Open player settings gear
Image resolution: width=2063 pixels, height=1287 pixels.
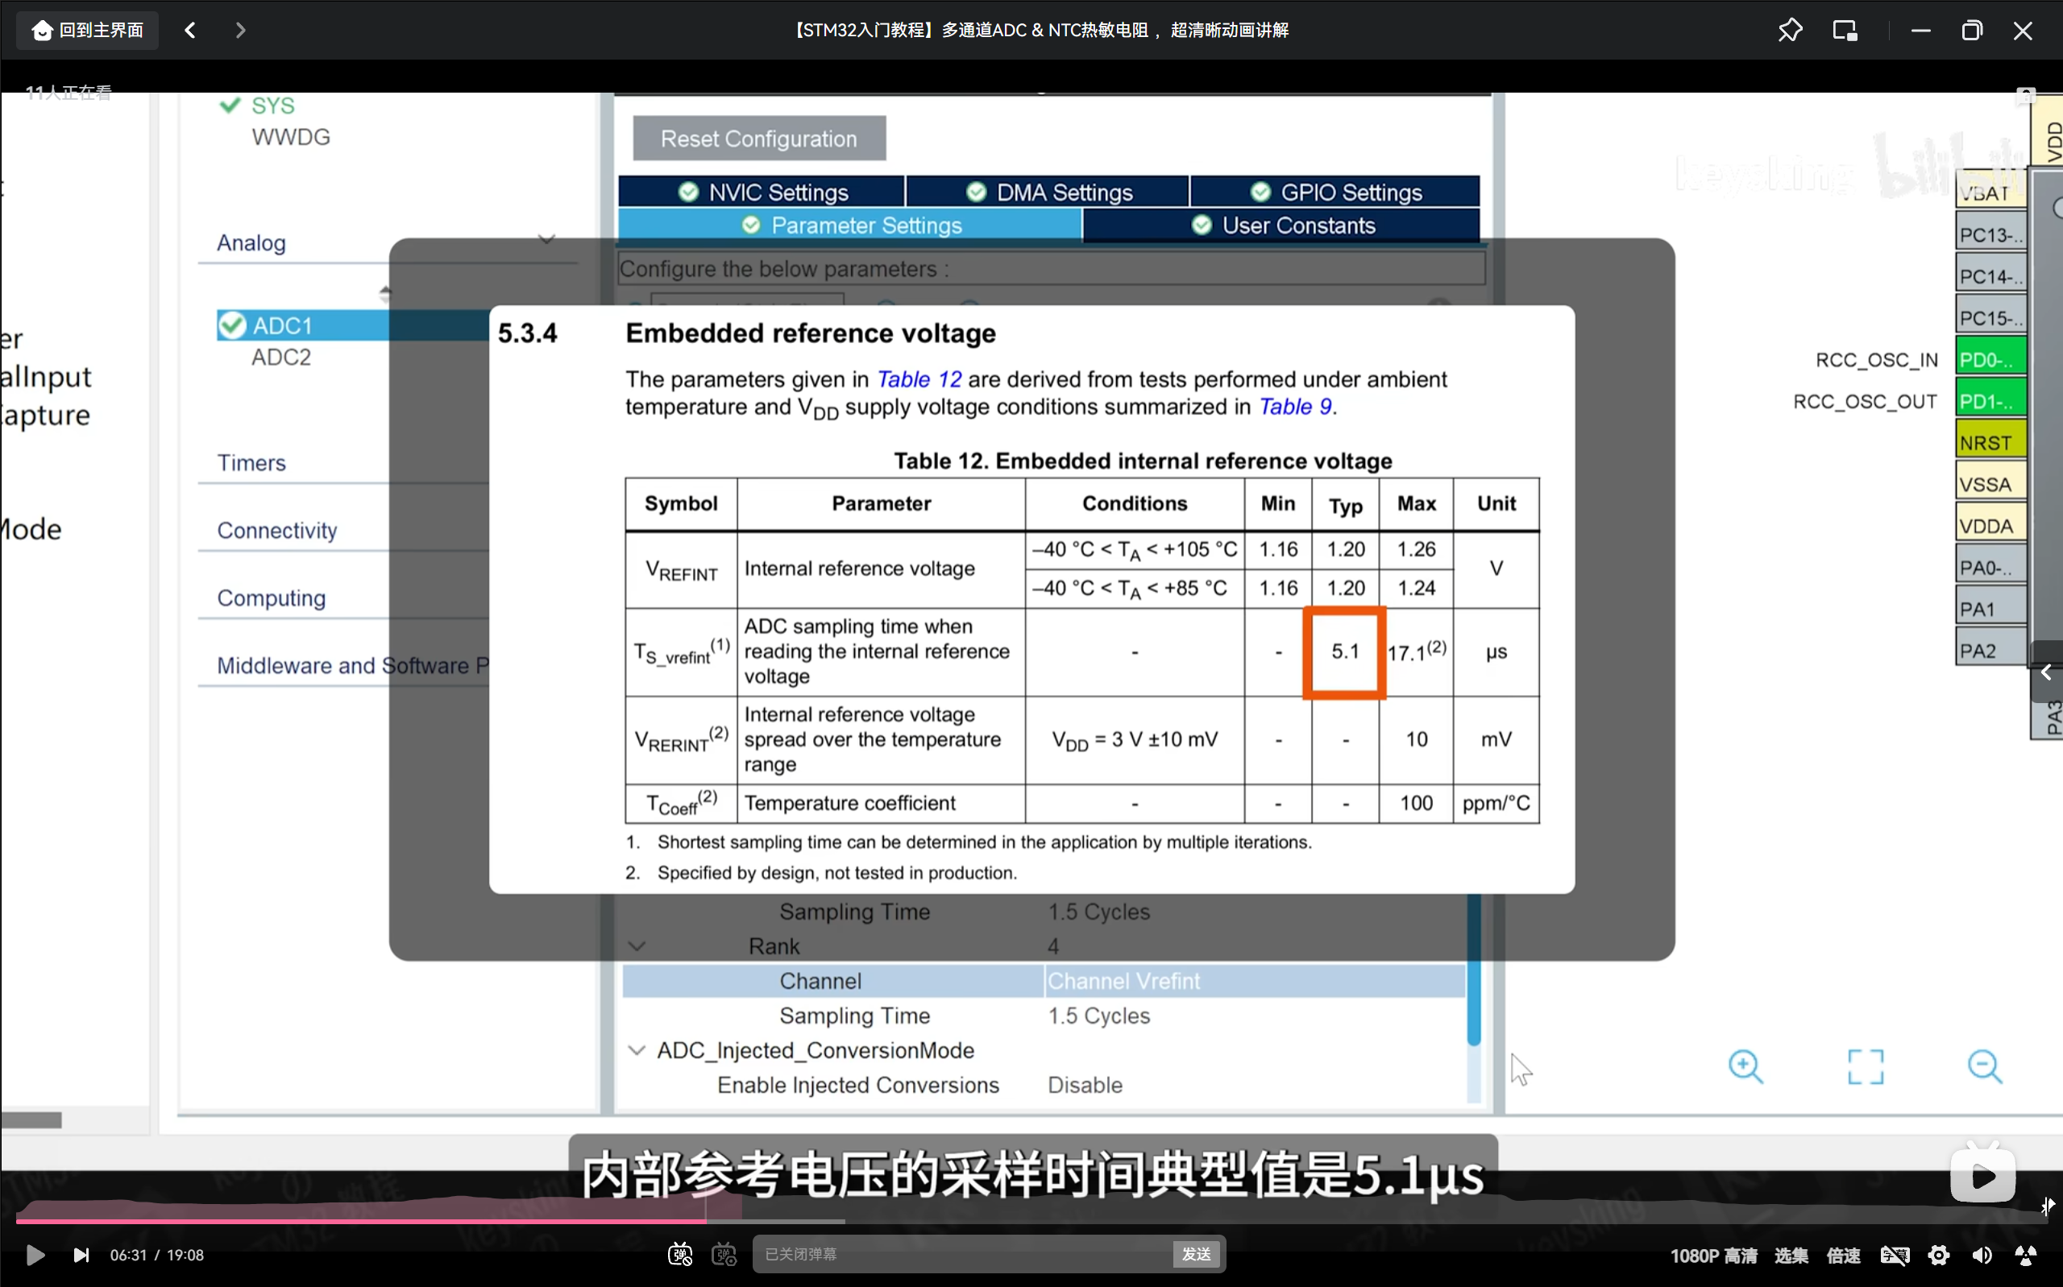click(x=1939, y=1255)
